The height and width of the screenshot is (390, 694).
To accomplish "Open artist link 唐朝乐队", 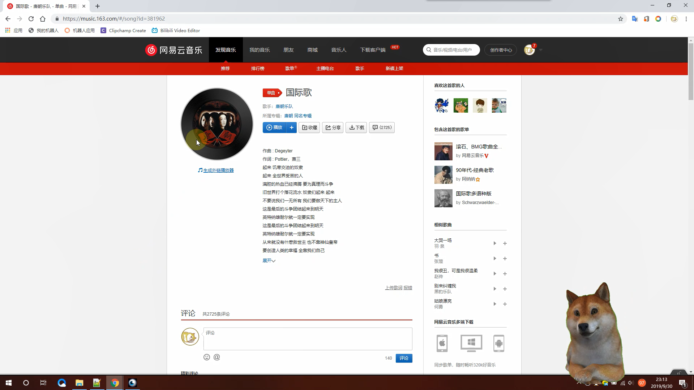I will (x=284, y=107).
